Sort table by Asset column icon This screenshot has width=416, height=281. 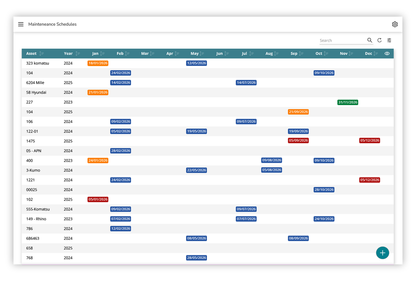[x=41, y=53]
